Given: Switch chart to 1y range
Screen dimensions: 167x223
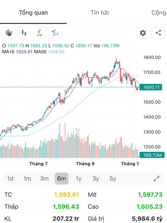Looking at the screenshot, I should (x=79, y=179).
